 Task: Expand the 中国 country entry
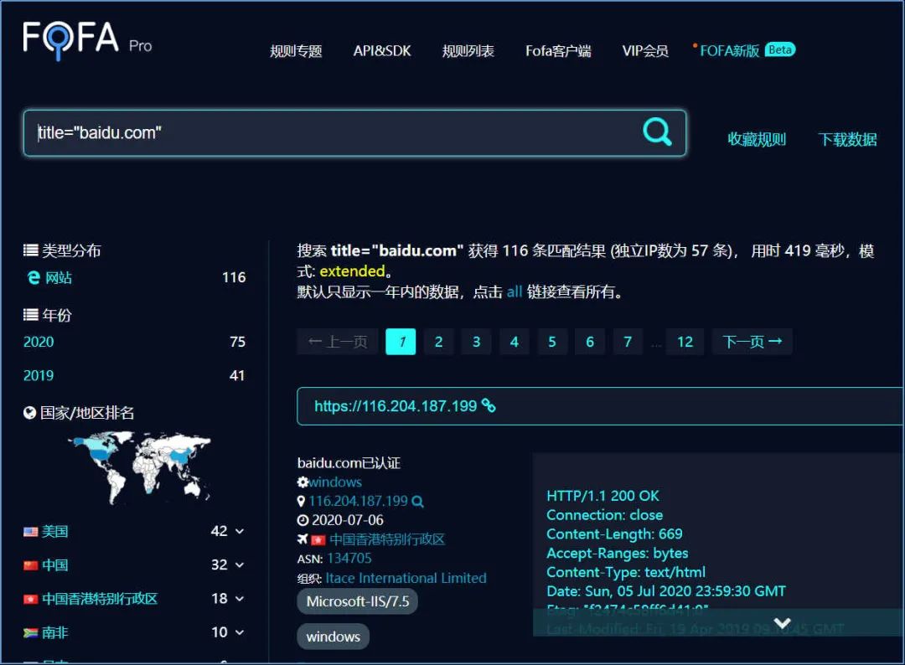(x=240, y=565)
